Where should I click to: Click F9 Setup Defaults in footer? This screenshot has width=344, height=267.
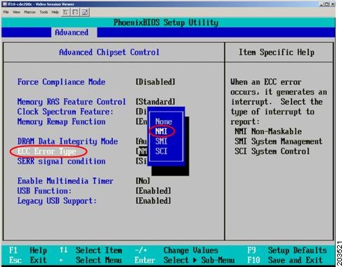click(287, 250)
